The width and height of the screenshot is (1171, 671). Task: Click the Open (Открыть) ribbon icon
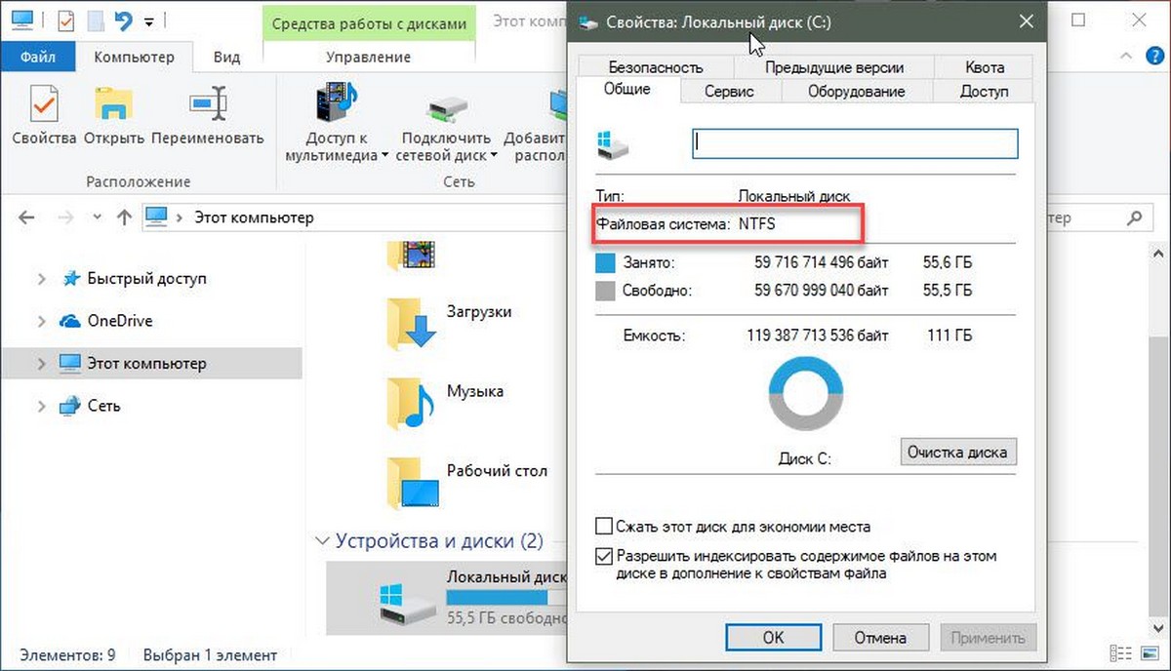(113, 107)
